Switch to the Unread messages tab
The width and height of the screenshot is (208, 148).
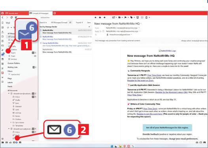pos(40,13)
